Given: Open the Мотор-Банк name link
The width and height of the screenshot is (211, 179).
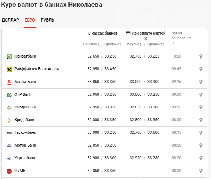Looking at the screenshot, I should (x=25, y=145).
